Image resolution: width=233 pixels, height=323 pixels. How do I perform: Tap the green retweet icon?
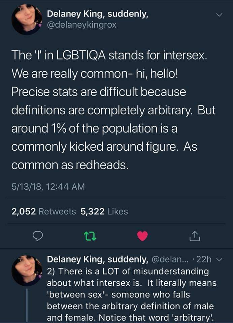[90, 237]
